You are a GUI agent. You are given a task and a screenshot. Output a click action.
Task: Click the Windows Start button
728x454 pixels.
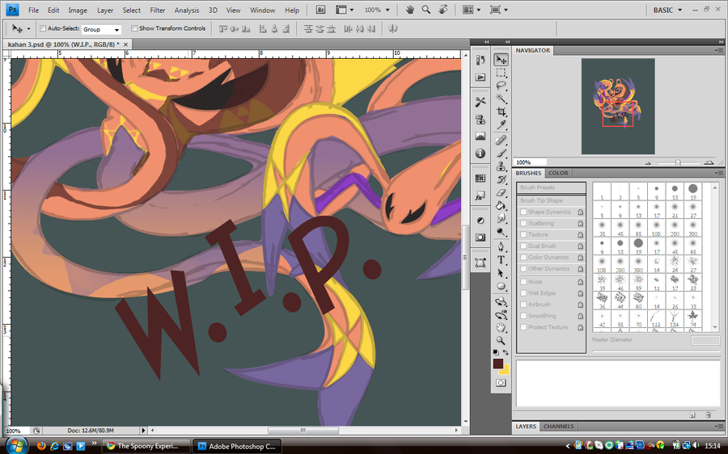coord(16,445)
